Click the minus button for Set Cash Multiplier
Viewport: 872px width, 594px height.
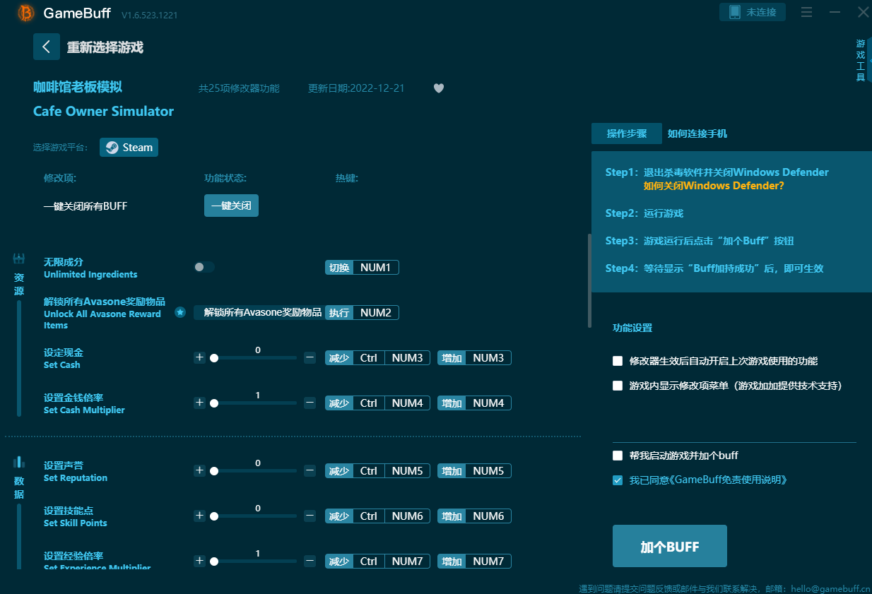click(310, 403)
